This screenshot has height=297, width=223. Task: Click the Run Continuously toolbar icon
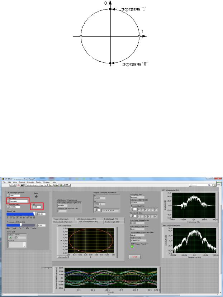[15, 185]
